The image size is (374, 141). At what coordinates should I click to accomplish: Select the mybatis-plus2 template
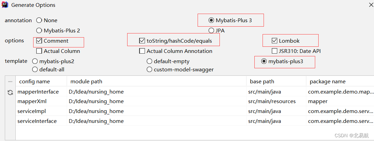pos(35,61)
